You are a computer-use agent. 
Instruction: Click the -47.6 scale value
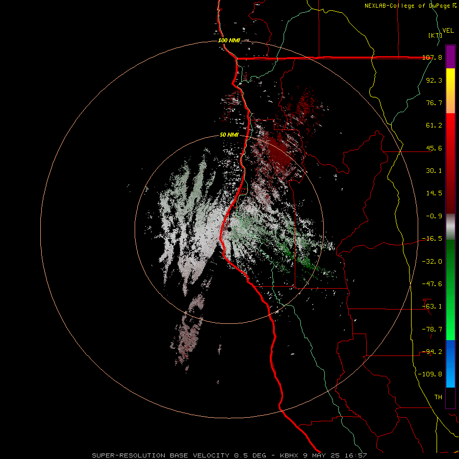tap(432, 284)
